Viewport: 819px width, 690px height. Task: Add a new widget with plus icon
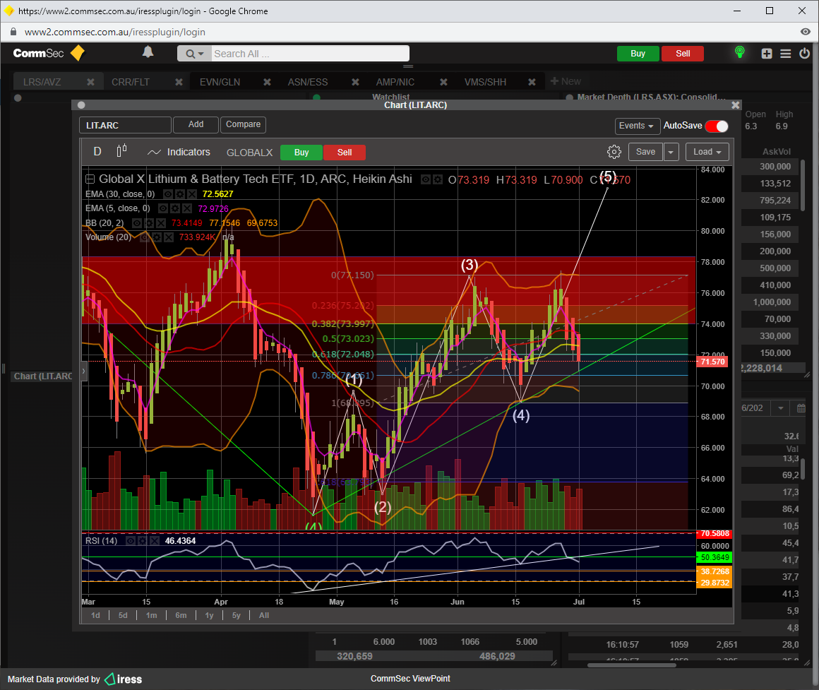pos(766,53)
